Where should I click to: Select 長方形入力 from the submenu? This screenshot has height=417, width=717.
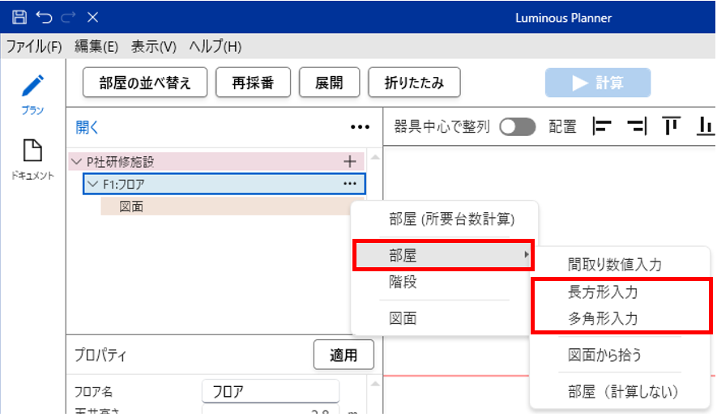click(x=603, y=291)
